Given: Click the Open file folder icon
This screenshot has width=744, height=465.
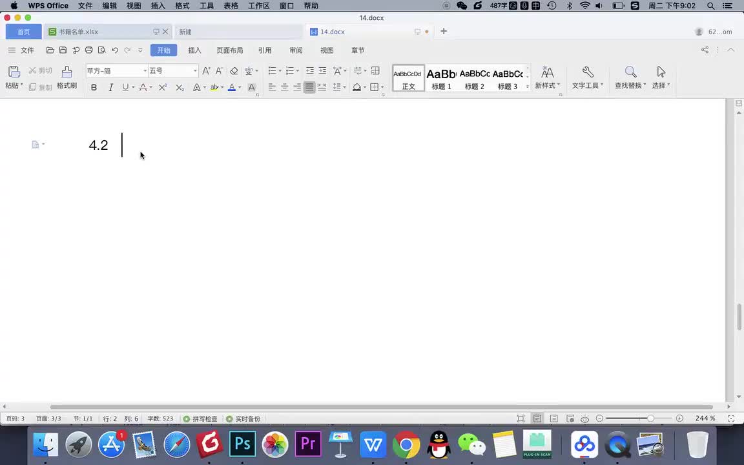Looking at the screenshot, I should [x=50, y=50].
